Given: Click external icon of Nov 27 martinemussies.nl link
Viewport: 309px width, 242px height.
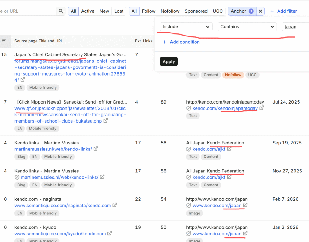Looking at the screenshot, I should 102,177.
